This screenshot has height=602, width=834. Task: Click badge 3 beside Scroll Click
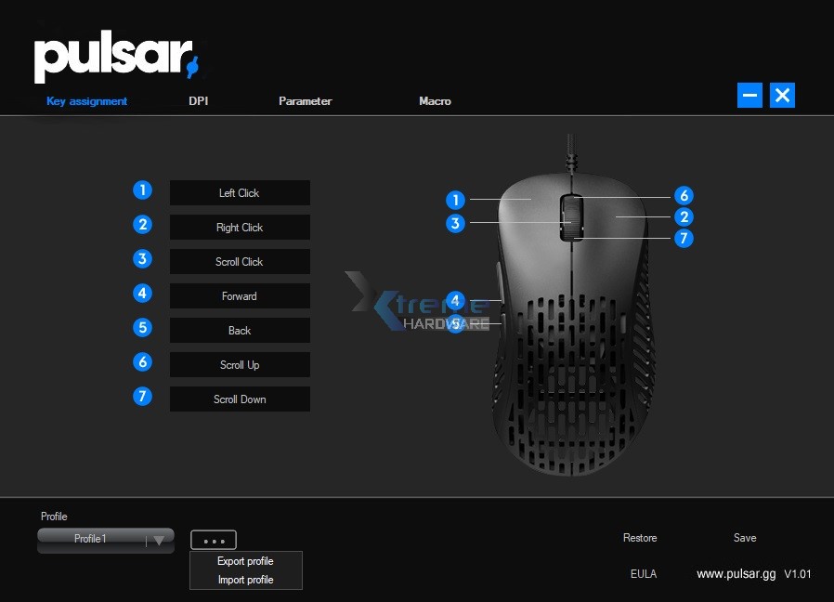tap(142, 258)
